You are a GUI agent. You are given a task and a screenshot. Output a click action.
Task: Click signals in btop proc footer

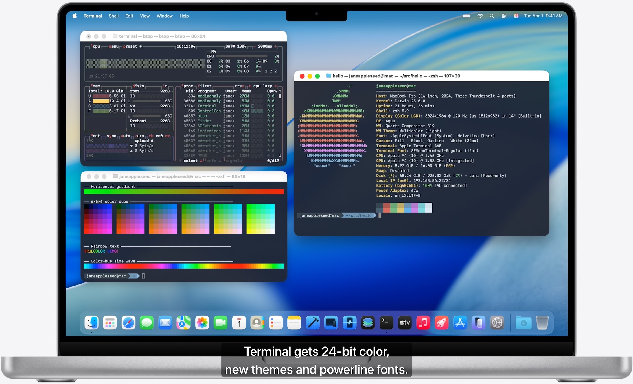coord(233,161)
